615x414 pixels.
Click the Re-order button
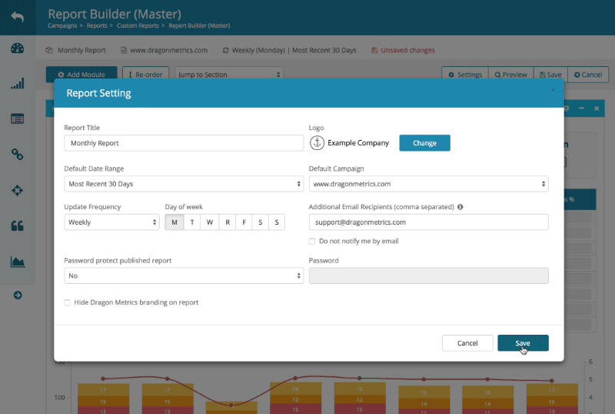coord(145,75)
